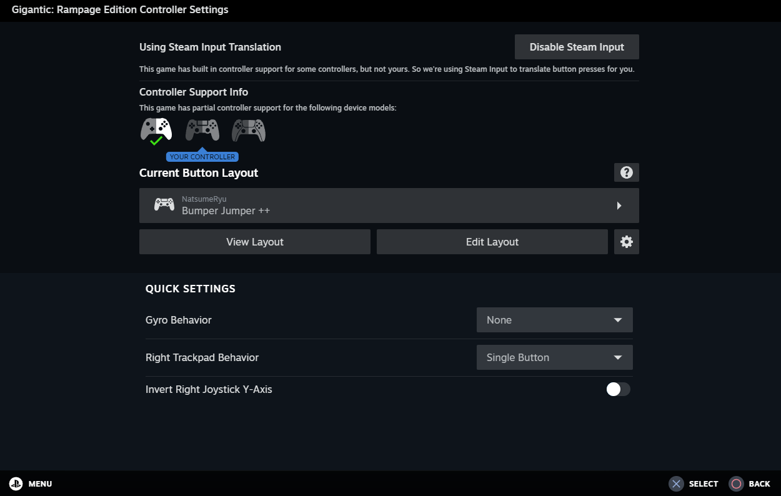Viewport: 781px width, 496px height.
Task: Click the third supported controller model icon
Action: 249,131
